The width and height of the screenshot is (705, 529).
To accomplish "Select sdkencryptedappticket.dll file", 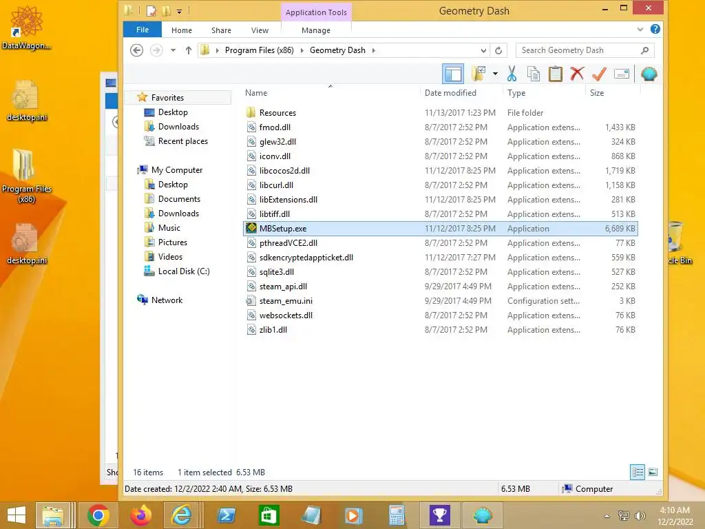I will [306, 258].
